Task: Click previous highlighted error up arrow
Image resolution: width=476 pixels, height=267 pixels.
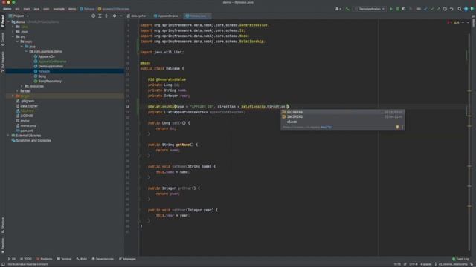Action: 463,22
